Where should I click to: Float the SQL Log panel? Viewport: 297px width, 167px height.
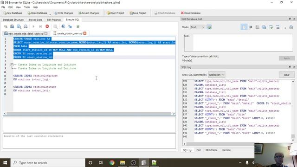(x=290, y=67)
